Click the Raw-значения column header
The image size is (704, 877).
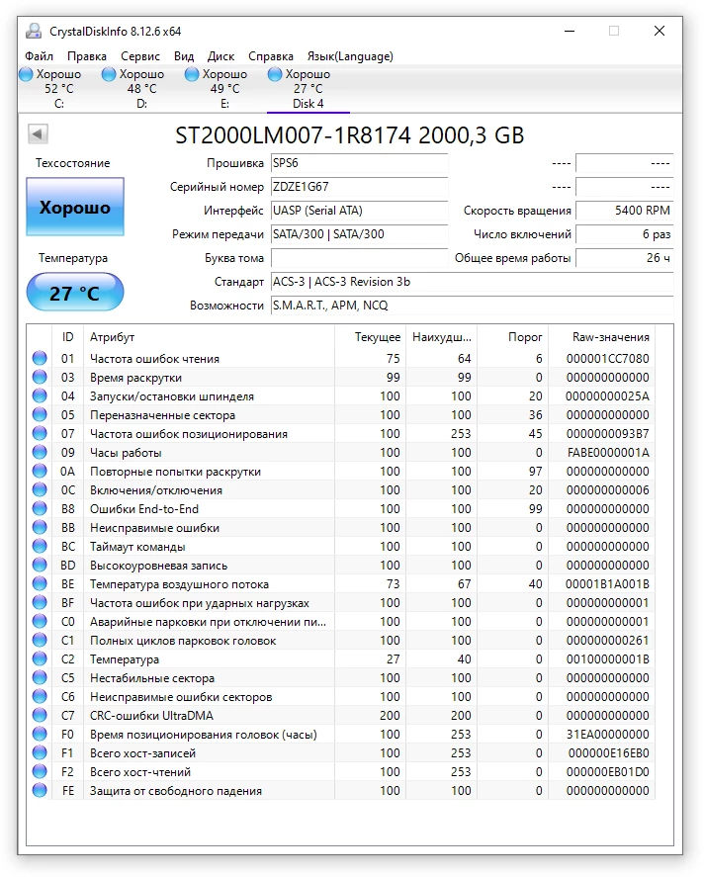(x=602, y=337)
